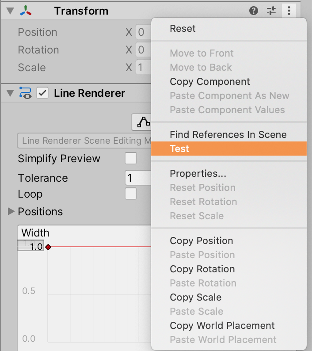Collapse the Transform component foldout arrow
312x351 pixels.
(x=10, y=11)
